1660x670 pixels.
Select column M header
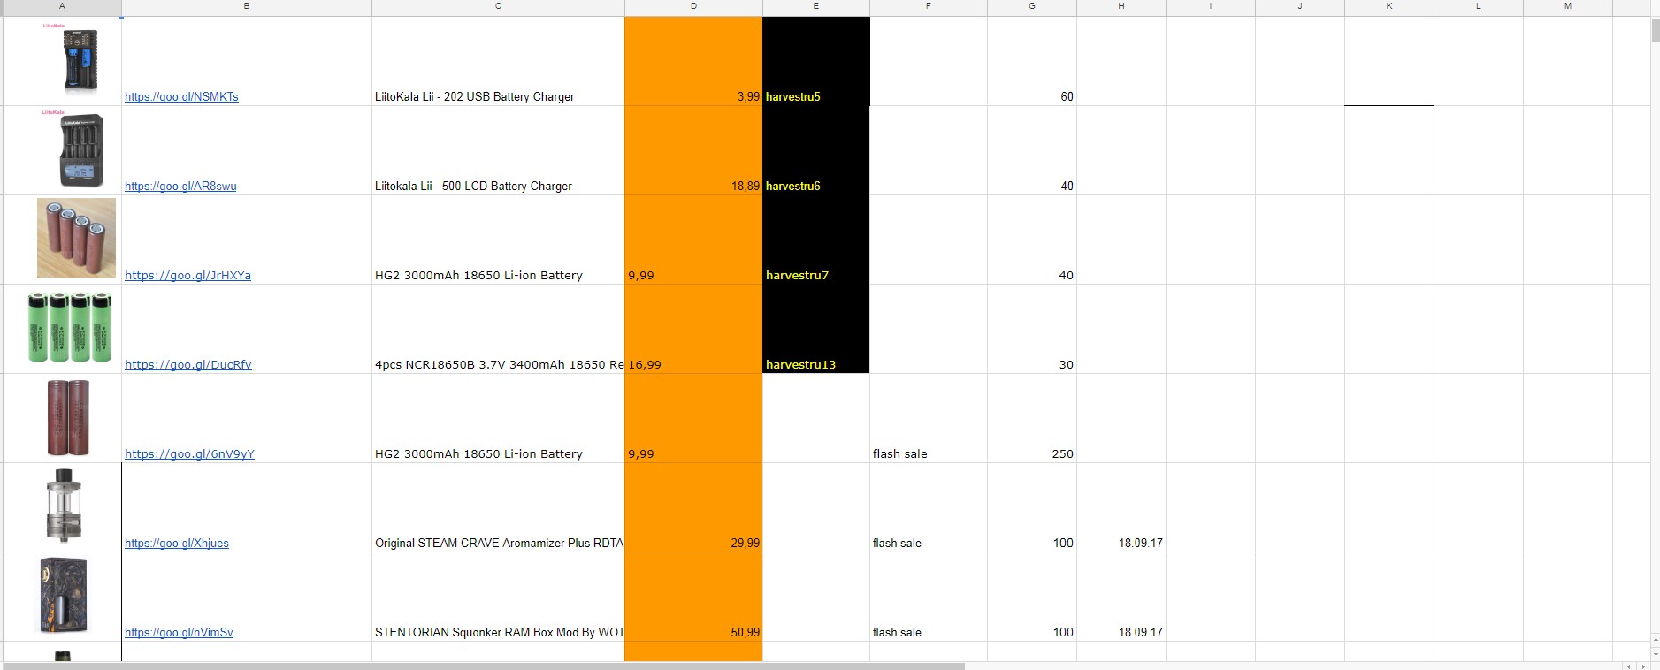1568,6
